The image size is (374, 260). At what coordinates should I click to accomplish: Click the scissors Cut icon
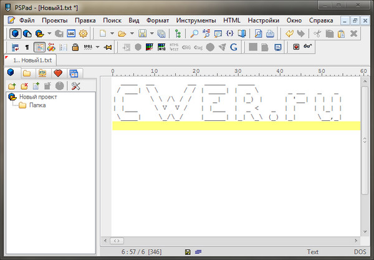(317, 33)
